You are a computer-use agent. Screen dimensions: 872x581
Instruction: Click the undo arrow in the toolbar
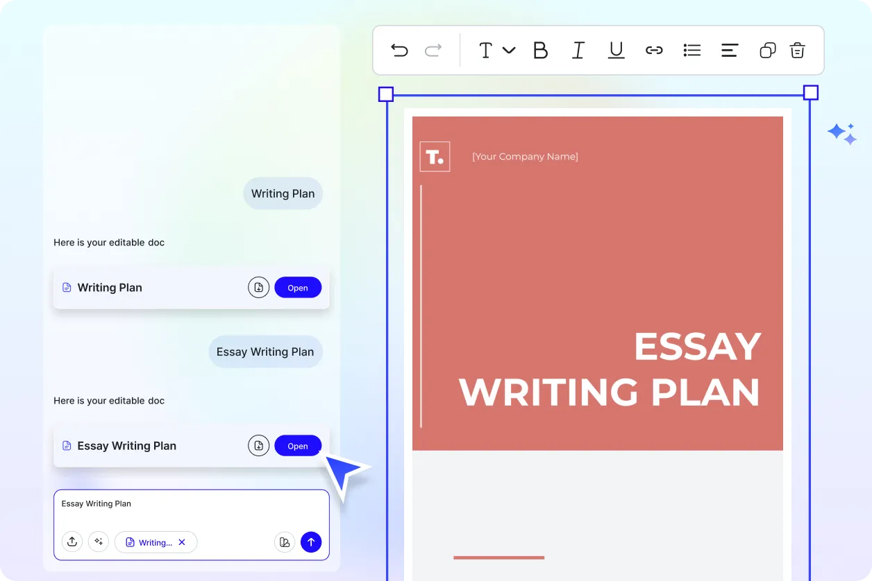click(399, 50)
